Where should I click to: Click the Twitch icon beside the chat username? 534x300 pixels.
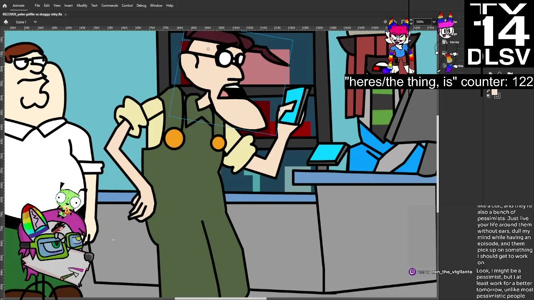click(412, 272)
